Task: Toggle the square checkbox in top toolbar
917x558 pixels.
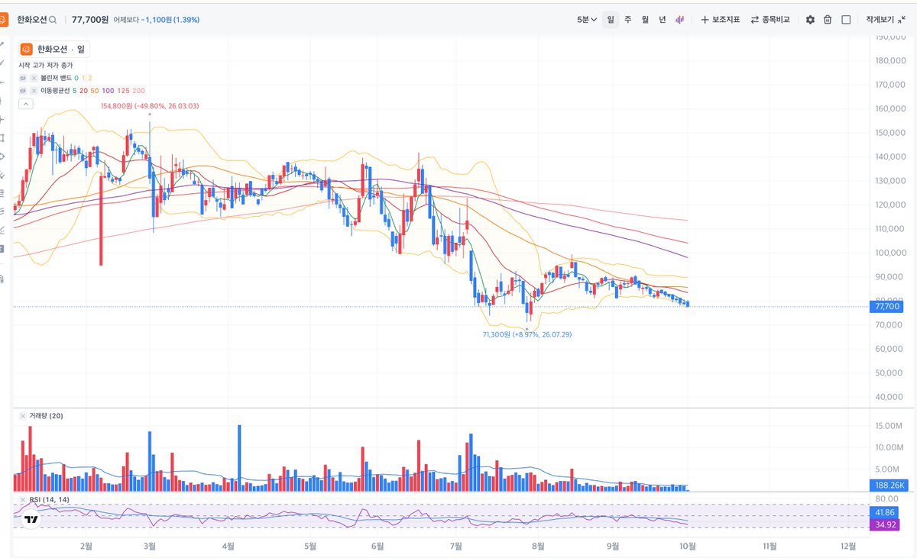Action: [846, 19]
